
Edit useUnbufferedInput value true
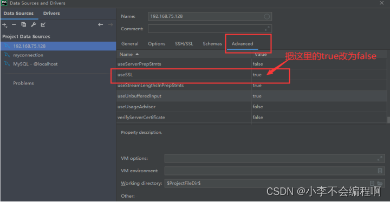(x=257, y=96)
